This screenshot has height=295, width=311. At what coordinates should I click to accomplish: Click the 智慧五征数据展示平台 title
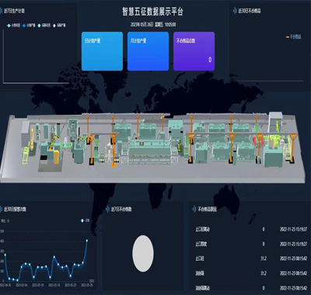click(152, 12)
